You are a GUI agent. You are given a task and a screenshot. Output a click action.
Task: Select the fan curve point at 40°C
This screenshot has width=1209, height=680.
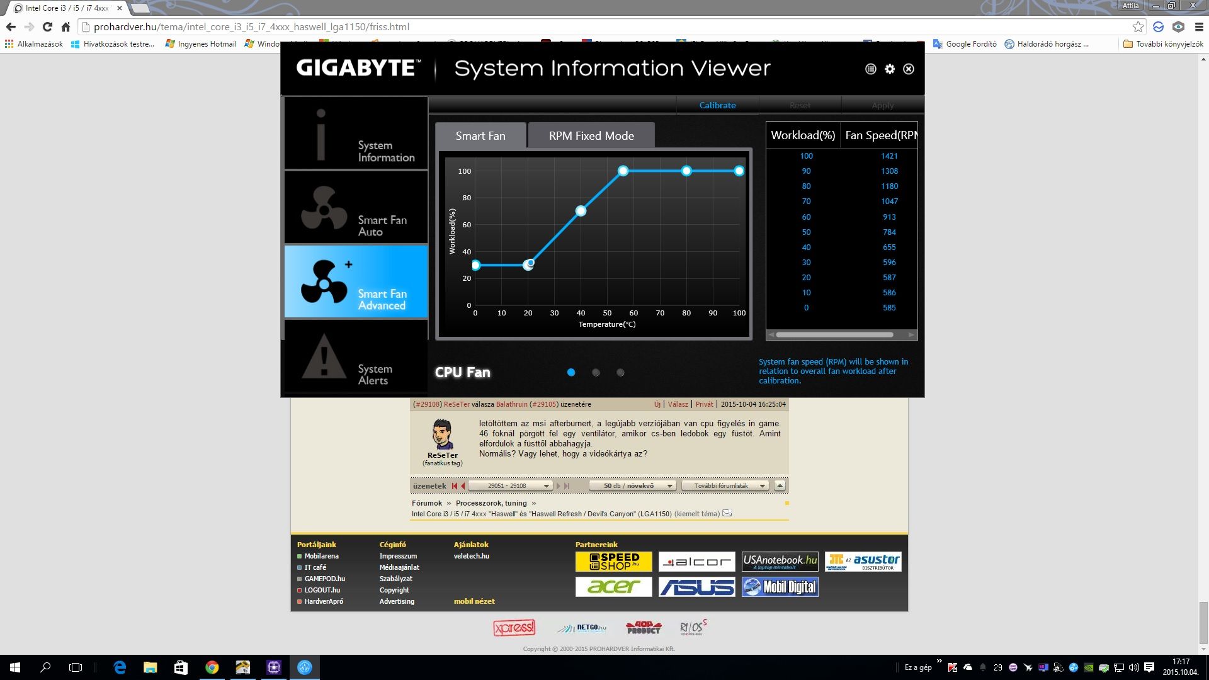click(x=581, y=211)
